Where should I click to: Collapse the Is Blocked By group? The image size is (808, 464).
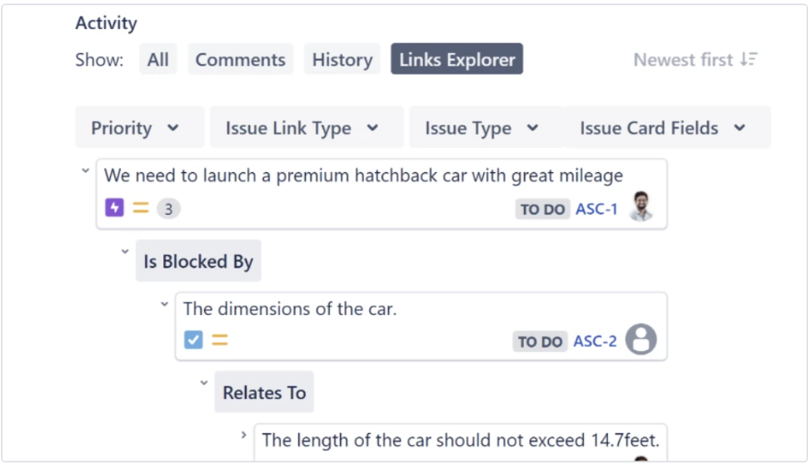pyautogui.click(x=125, y=252)
